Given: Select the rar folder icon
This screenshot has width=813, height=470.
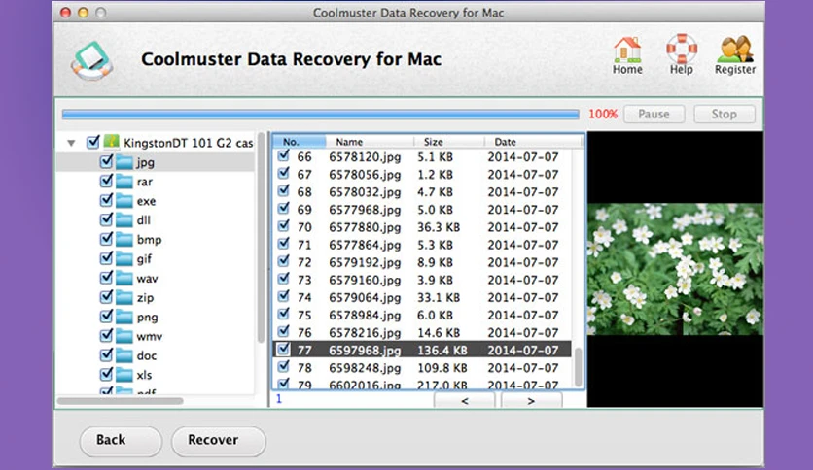Looking at the screenshot, I should click(x=124, y=182).
